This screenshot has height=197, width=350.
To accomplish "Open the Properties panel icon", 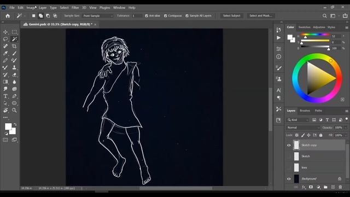I will click(278, 49).
